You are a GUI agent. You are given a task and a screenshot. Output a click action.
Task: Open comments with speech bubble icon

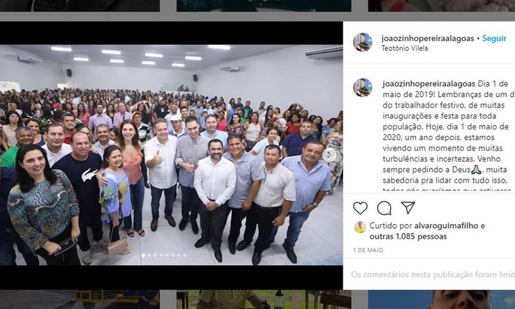384,208
